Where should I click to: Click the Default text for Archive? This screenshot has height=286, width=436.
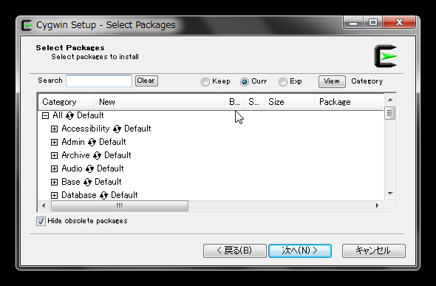point(117,155)
